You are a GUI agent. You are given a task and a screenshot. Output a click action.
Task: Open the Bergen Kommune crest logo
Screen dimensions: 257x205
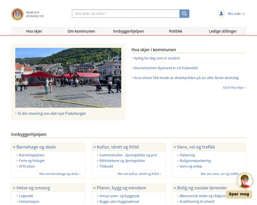click(18, 14)
